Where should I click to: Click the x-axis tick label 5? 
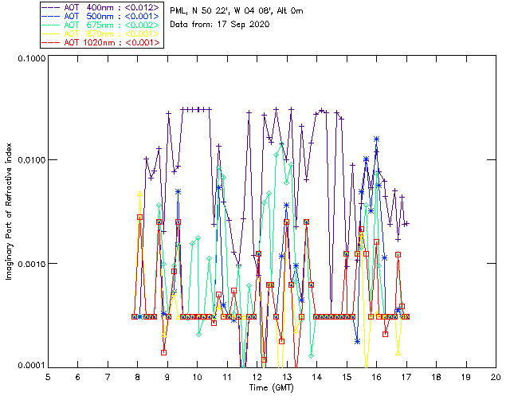48,377
